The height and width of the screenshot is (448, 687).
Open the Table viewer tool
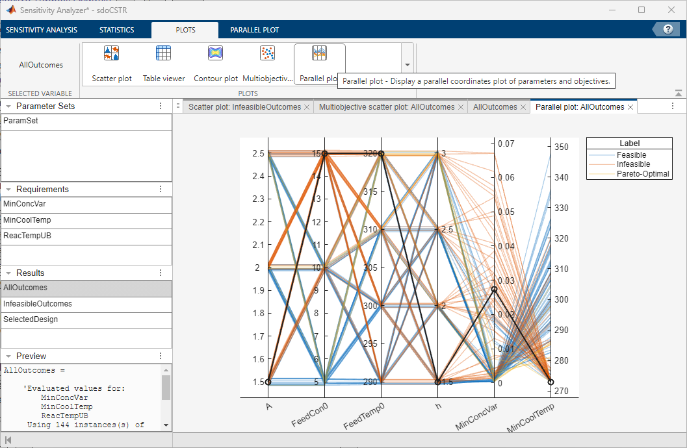pyautogui.click(x=164, y=64)
